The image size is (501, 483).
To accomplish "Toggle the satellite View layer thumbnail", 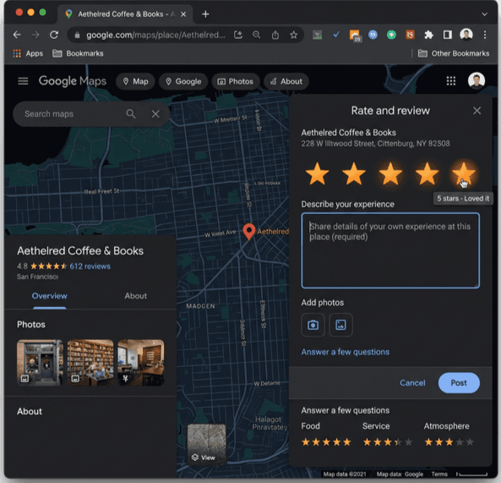I will tap(206, 444).
